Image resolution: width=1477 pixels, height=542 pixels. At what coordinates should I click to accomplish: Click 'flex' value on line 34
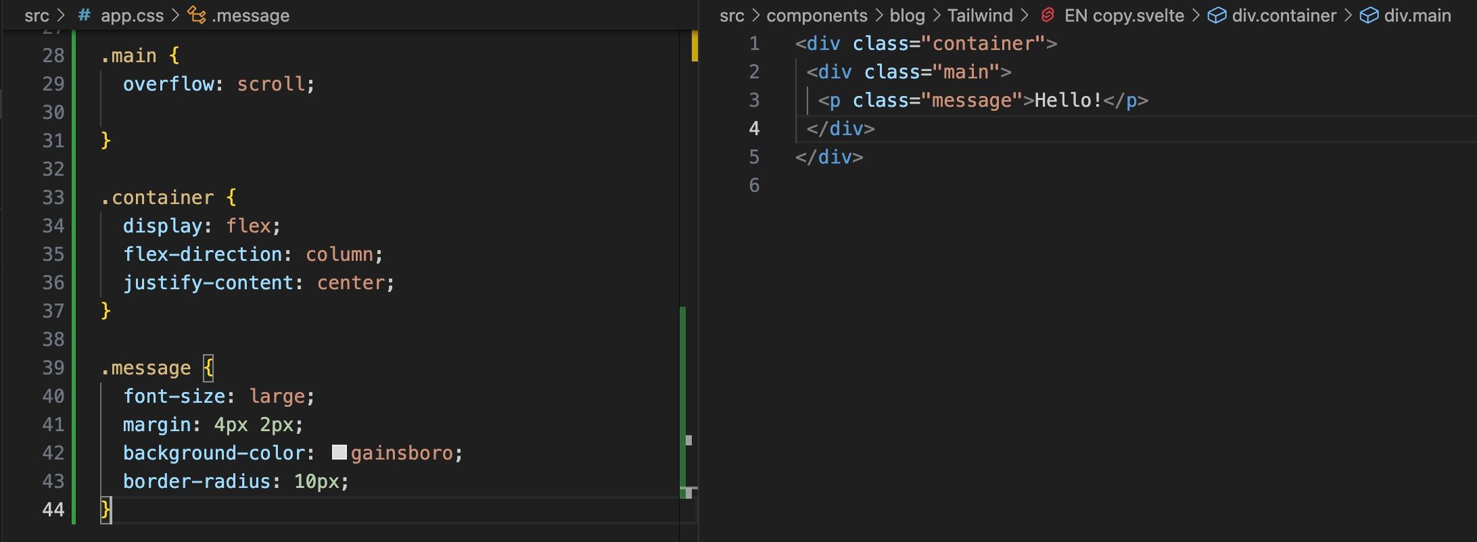(x=248, y=226)
